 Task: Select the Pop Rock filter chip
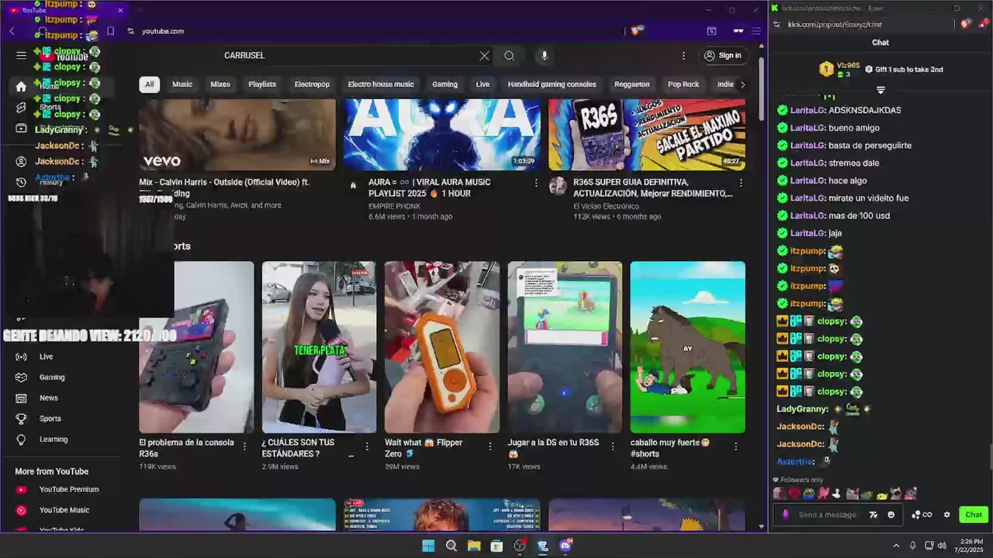tap(683, 84)
